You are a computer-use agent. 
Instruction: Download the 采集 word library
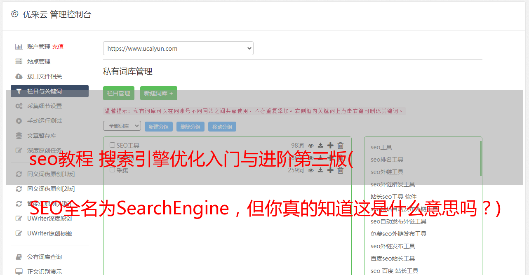pyautogui.click(x=320, y=170)
